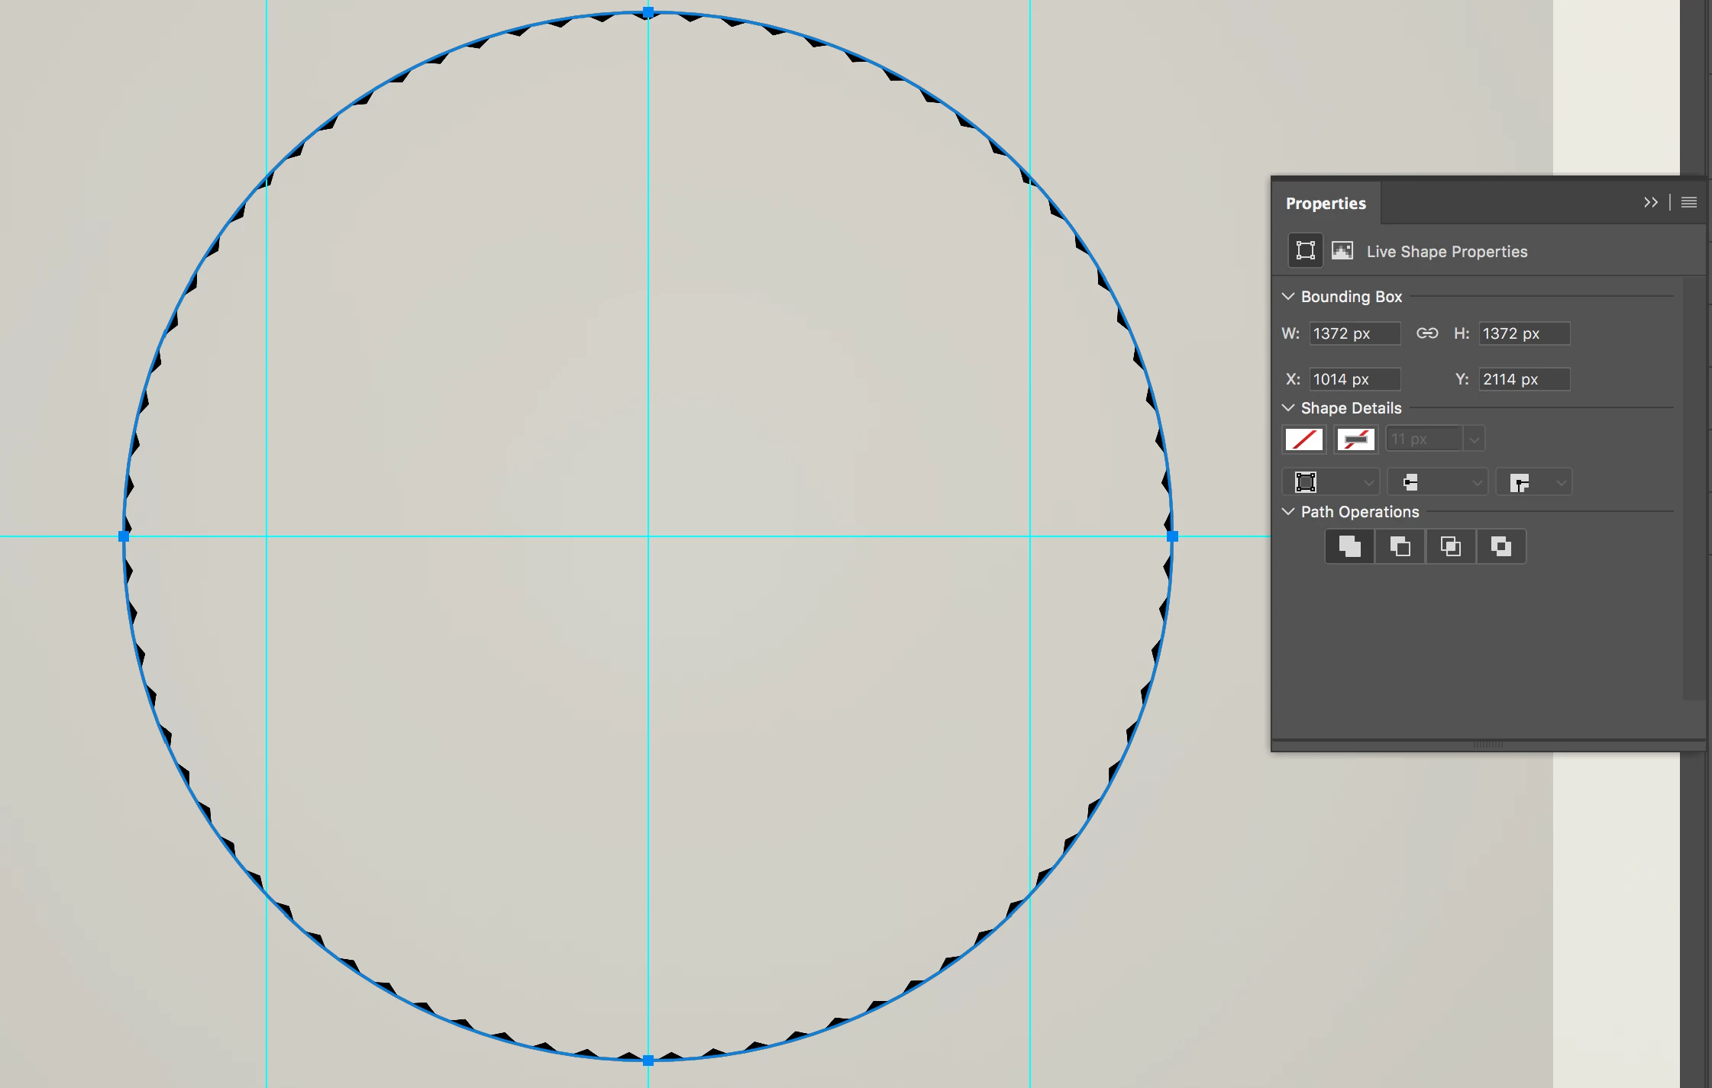Collapse the Shape Details section
Image resolution: width=1712 pixels, height=1088 pixels.
tap(1288, 407)
